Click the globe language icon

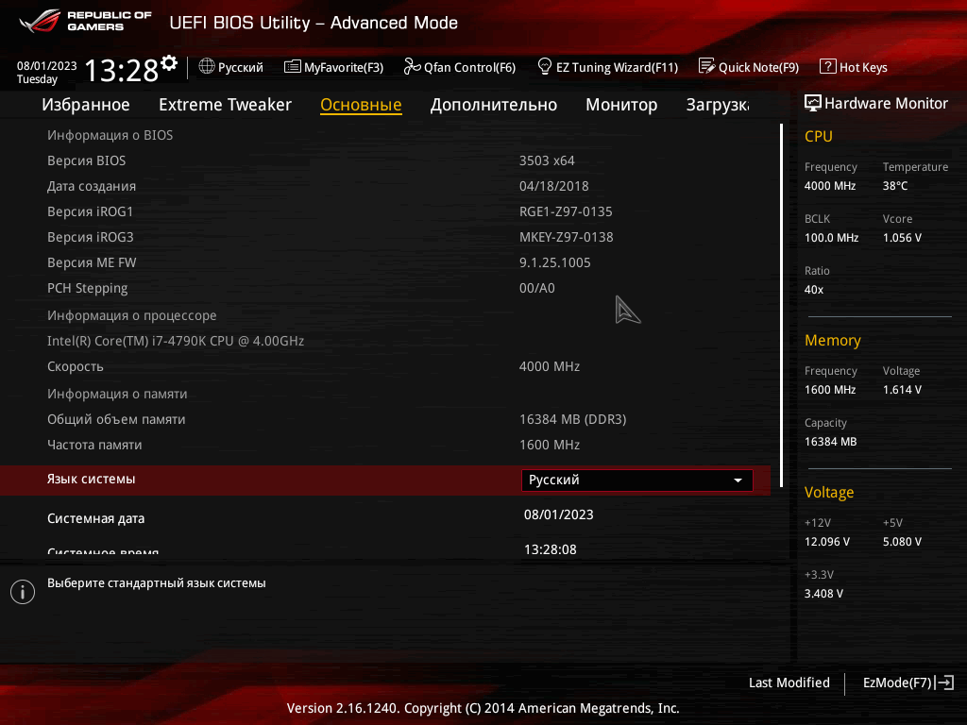tap(207, 67)
